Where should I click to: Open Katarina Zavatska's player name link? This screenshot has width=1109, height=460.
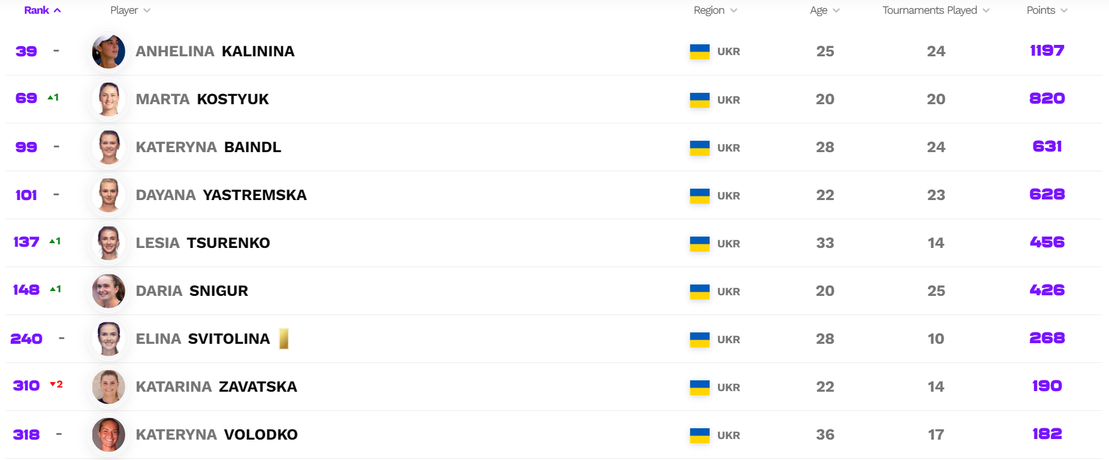216,387
